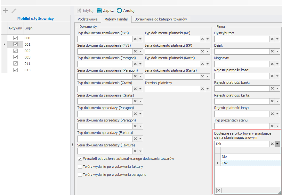Enable Twórz wydanie po wystawieniu faktury
Viewport: 282px width, 195px height.
click(80, 167)
